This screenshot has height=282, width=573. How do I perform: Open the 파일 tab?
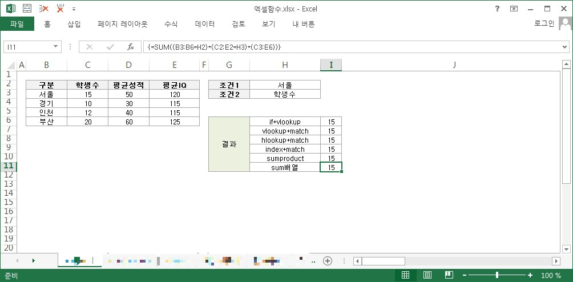point(17,24)
